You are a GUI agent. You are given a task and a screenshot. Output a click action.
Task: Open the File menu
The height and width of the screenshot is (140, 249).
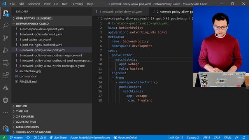click(x=12, y=4)
